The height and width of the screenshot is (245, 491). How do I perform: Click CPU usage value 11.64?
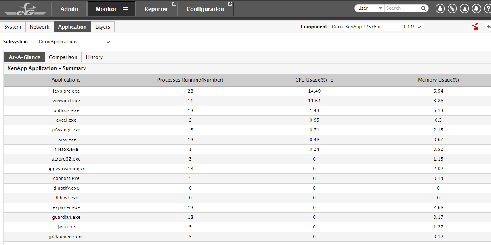coord(314,101)
